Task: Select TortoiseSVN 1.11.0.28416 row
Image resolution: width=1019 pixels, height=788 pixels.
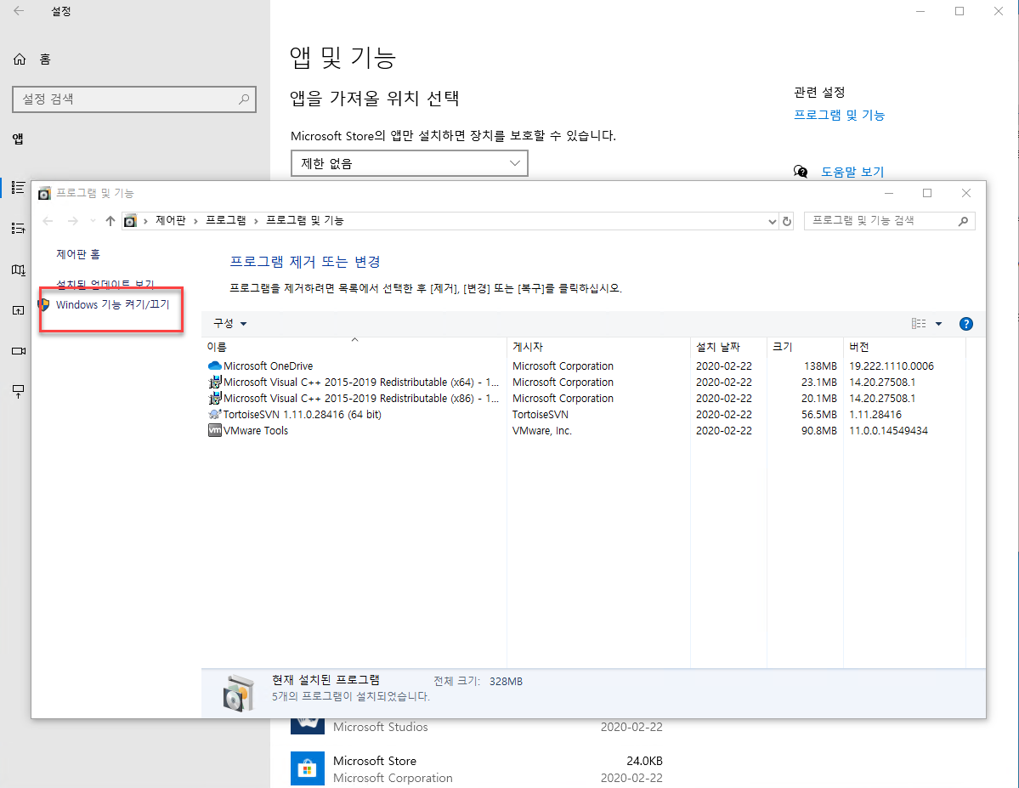Action: pyautogui.click(x=303, y=414)
